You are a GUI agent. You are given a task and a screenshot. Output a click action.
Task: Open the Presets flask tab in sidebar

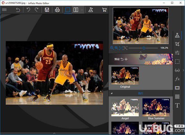pyautogui.click(x=177, y=35)
